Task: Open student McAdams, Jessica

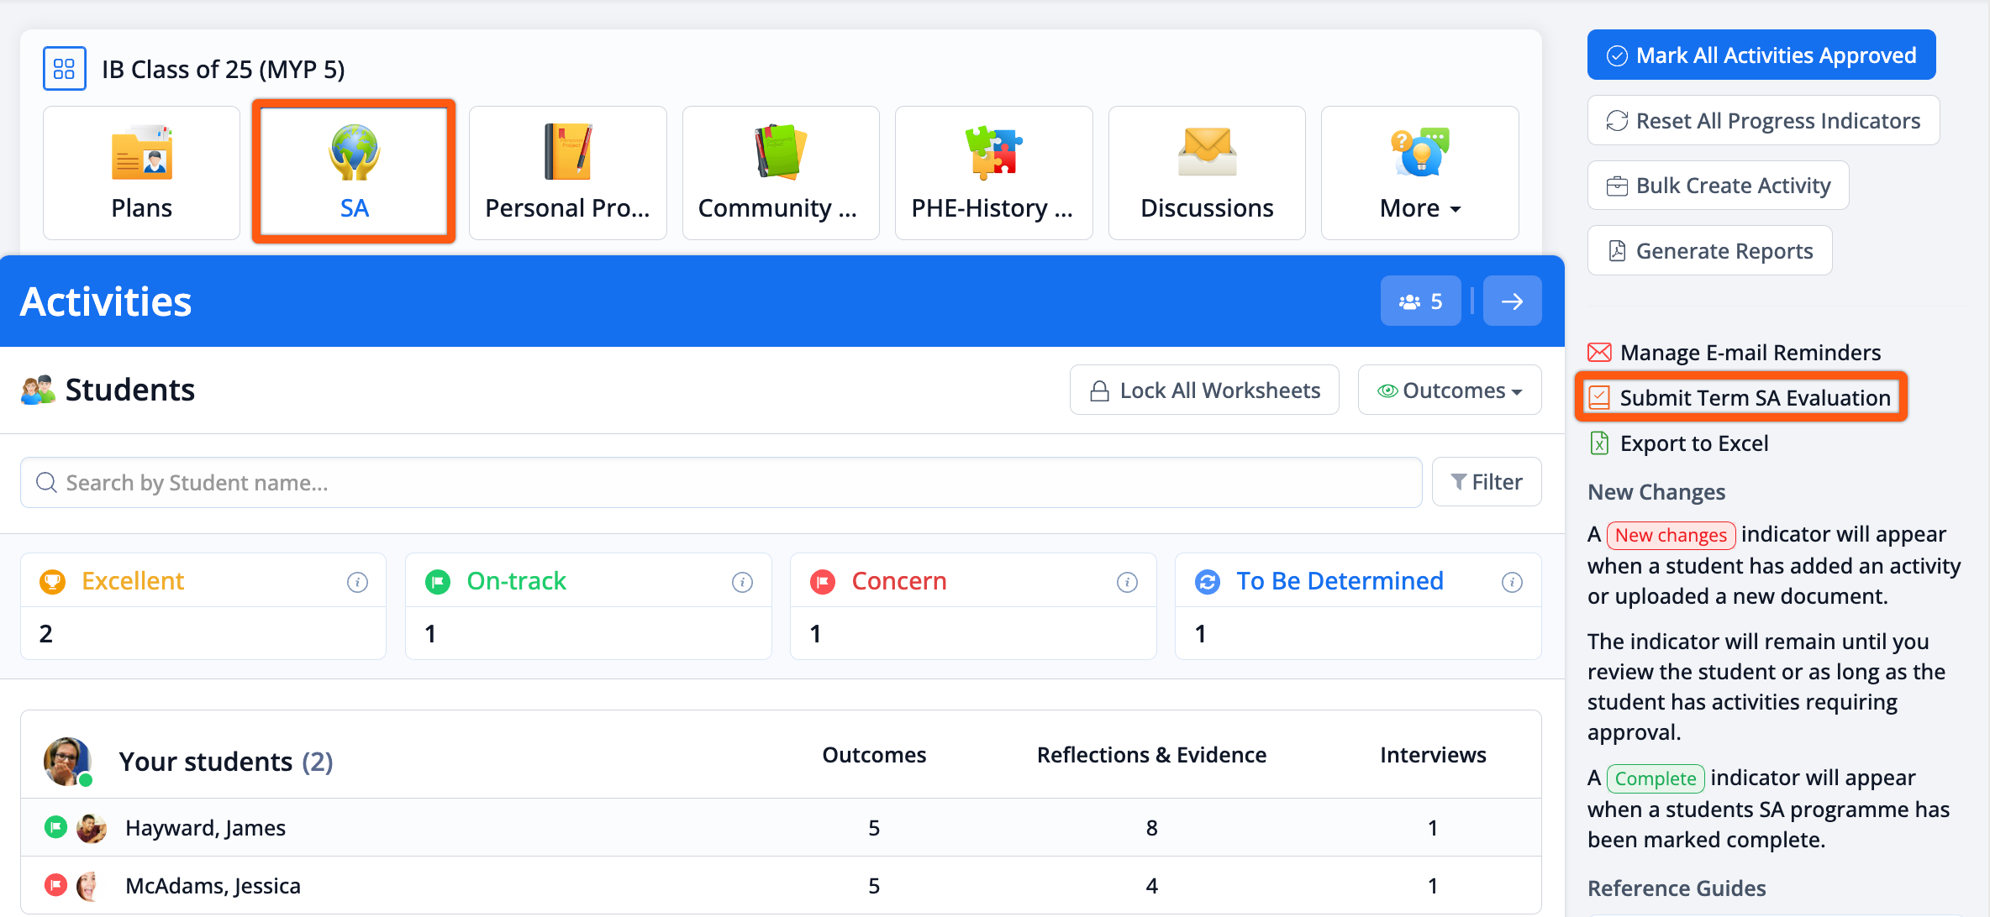Action: pyautogui.click(x=213, y=886)
